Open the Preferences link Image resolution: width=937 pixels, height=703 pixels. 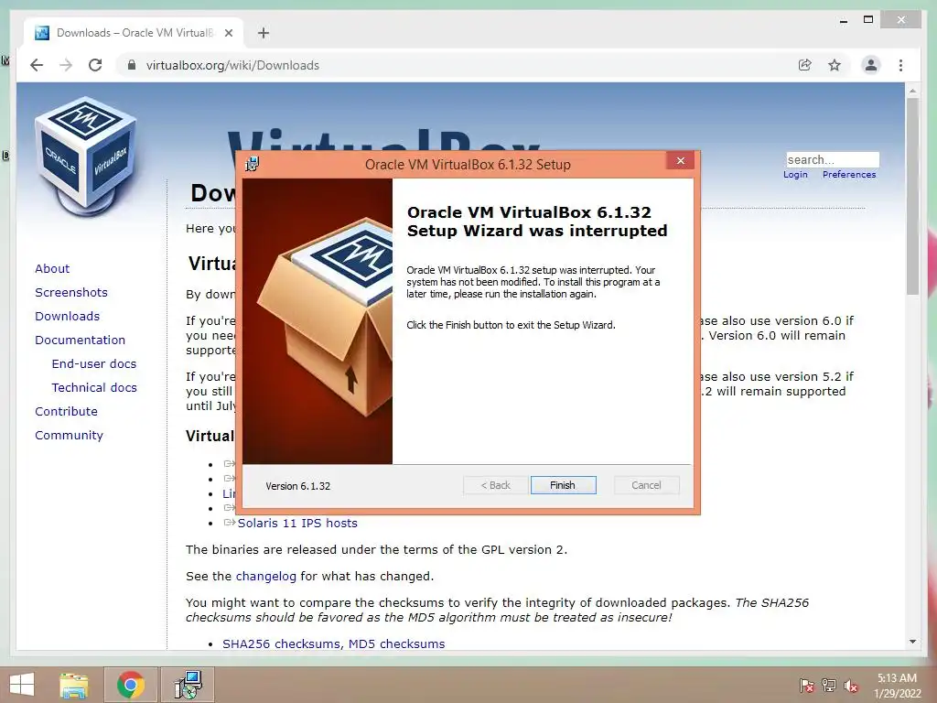[x=849, y=175]
